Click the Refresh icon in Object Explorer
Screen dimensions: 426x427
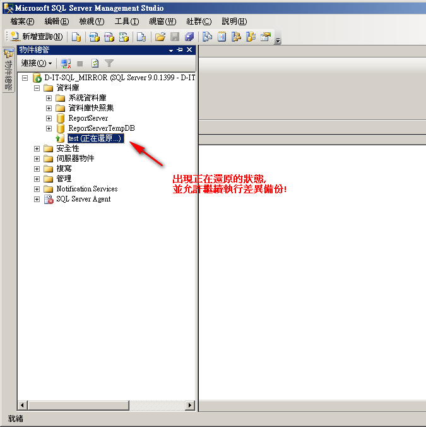coord(95,63)
